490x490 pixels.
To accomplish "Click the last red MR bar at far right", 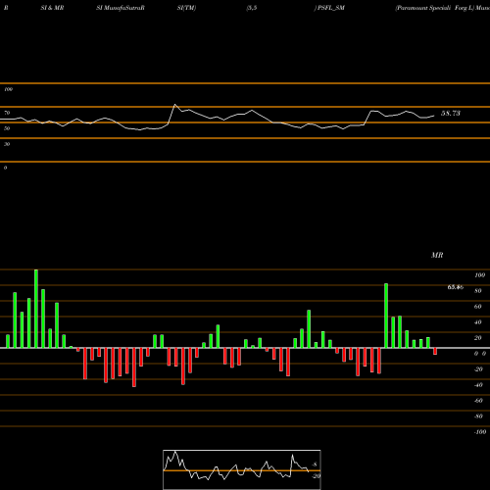I will [x=435, y=351].
